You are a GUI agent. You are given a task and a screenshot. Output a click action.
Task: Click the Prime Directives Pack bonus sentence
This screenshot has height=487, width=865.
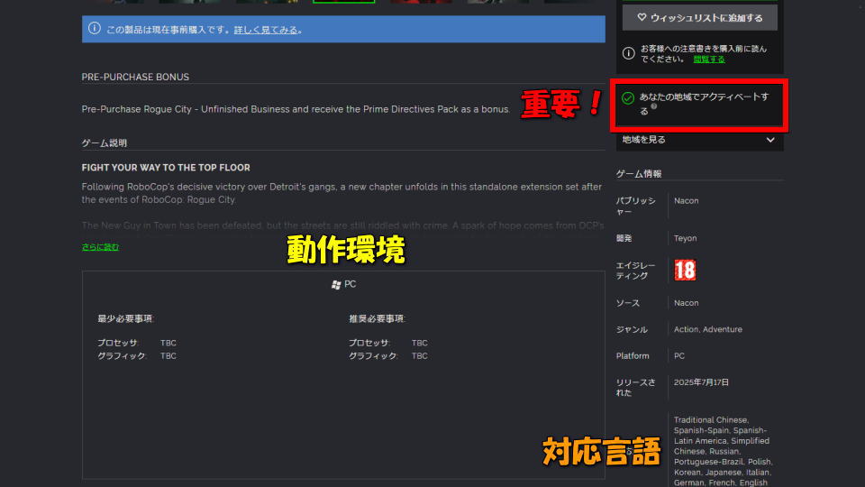click(296, 109)
